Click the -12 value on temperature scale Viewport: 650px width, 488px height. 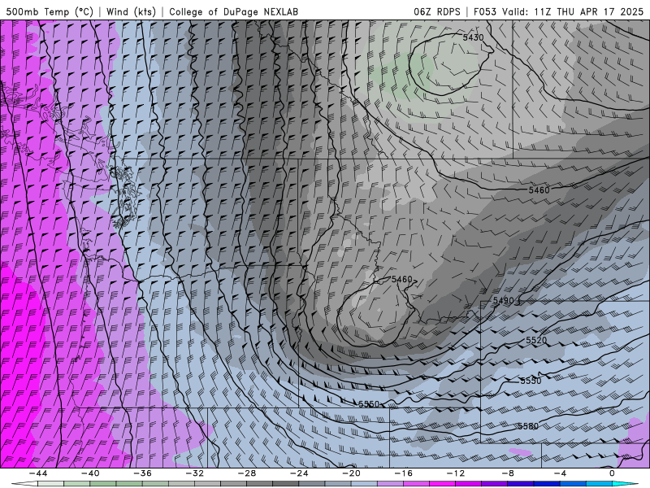point(456,473)
